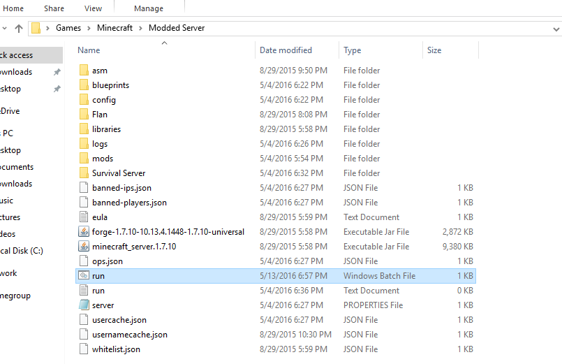Navigate to Games in the breadcrumb
The height and width of the screenshot is (364, 562).
68,28
